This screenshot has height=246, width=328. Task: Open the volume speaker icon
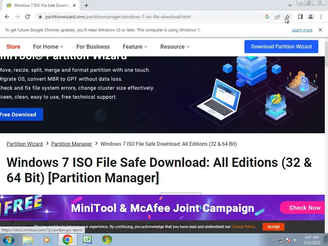(296, 240)
